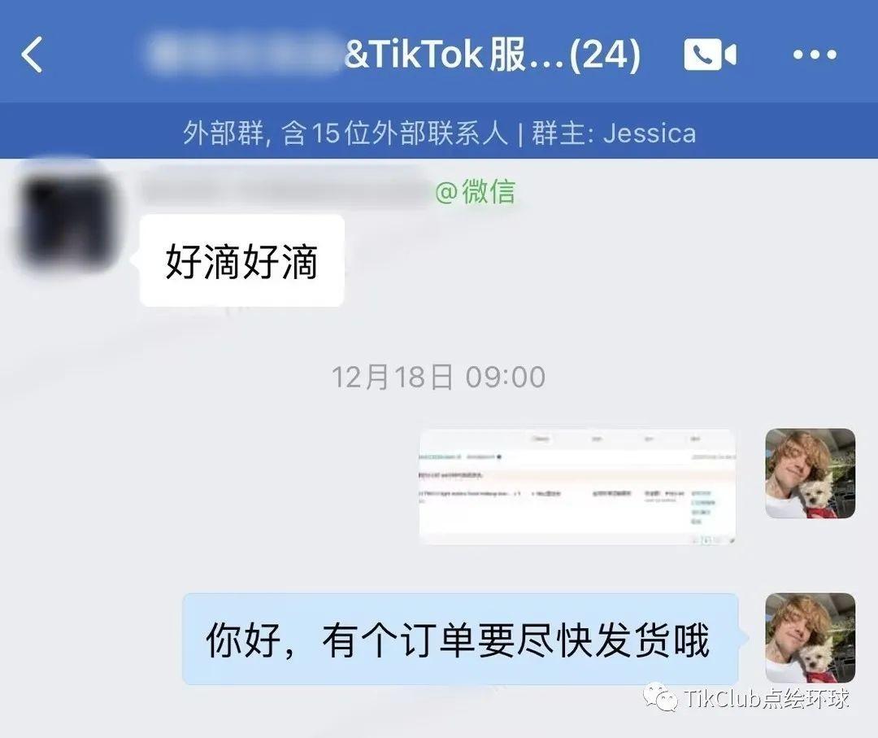Image resolution: width=878 pixels, height=738 pixels.
Task: Start a video or voice call
Action: pos(710,55)
